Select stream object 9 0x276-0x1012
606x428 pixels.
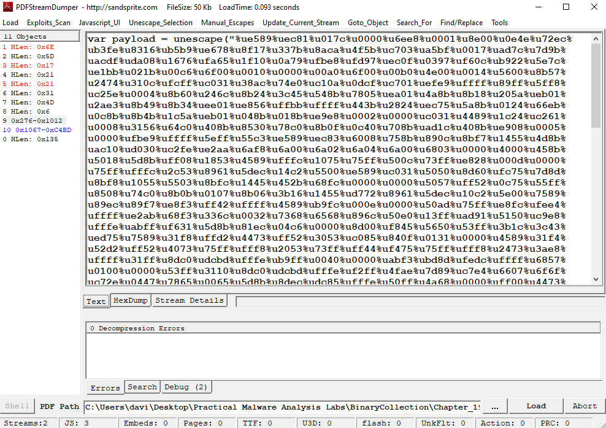click(34, 121)
